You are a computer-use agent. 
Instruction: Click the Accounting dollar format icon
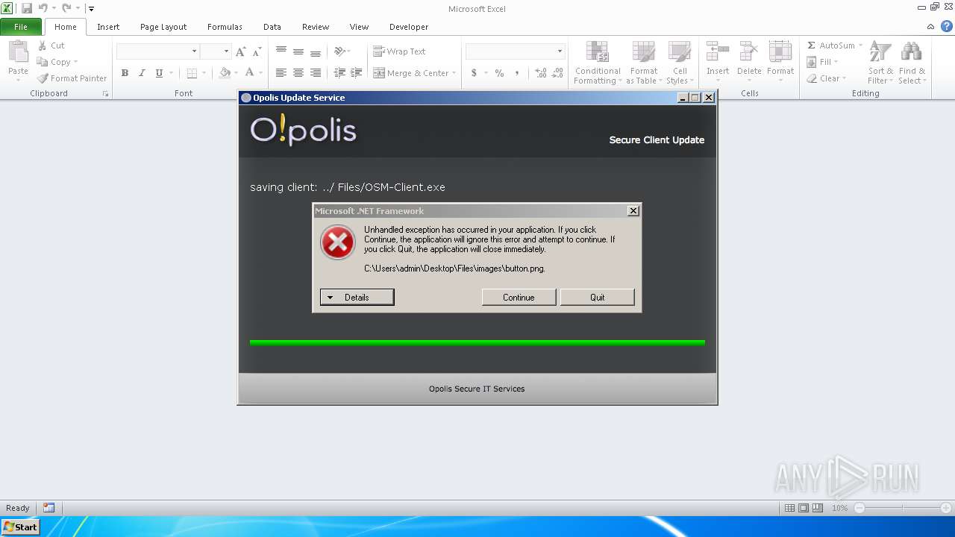tap(474, 73)
